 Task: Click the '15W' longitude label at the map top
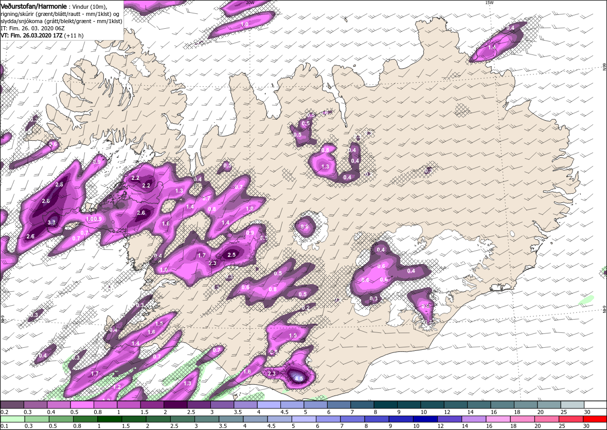[x=490, y=3]
